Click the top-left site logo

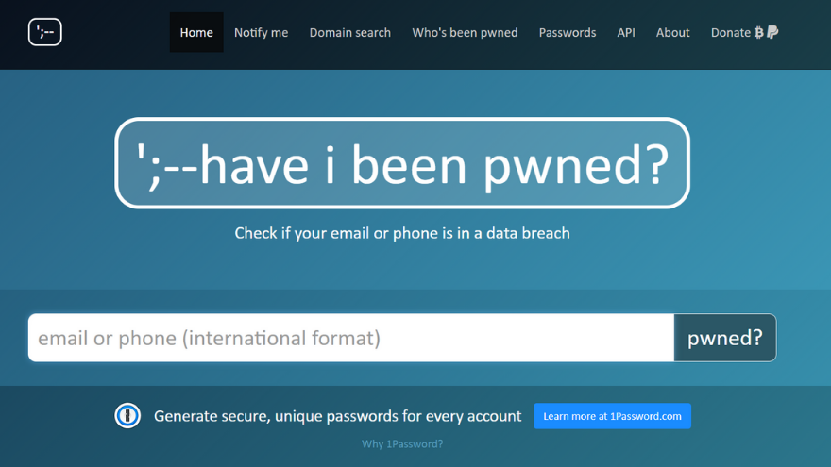click(45, 32)
